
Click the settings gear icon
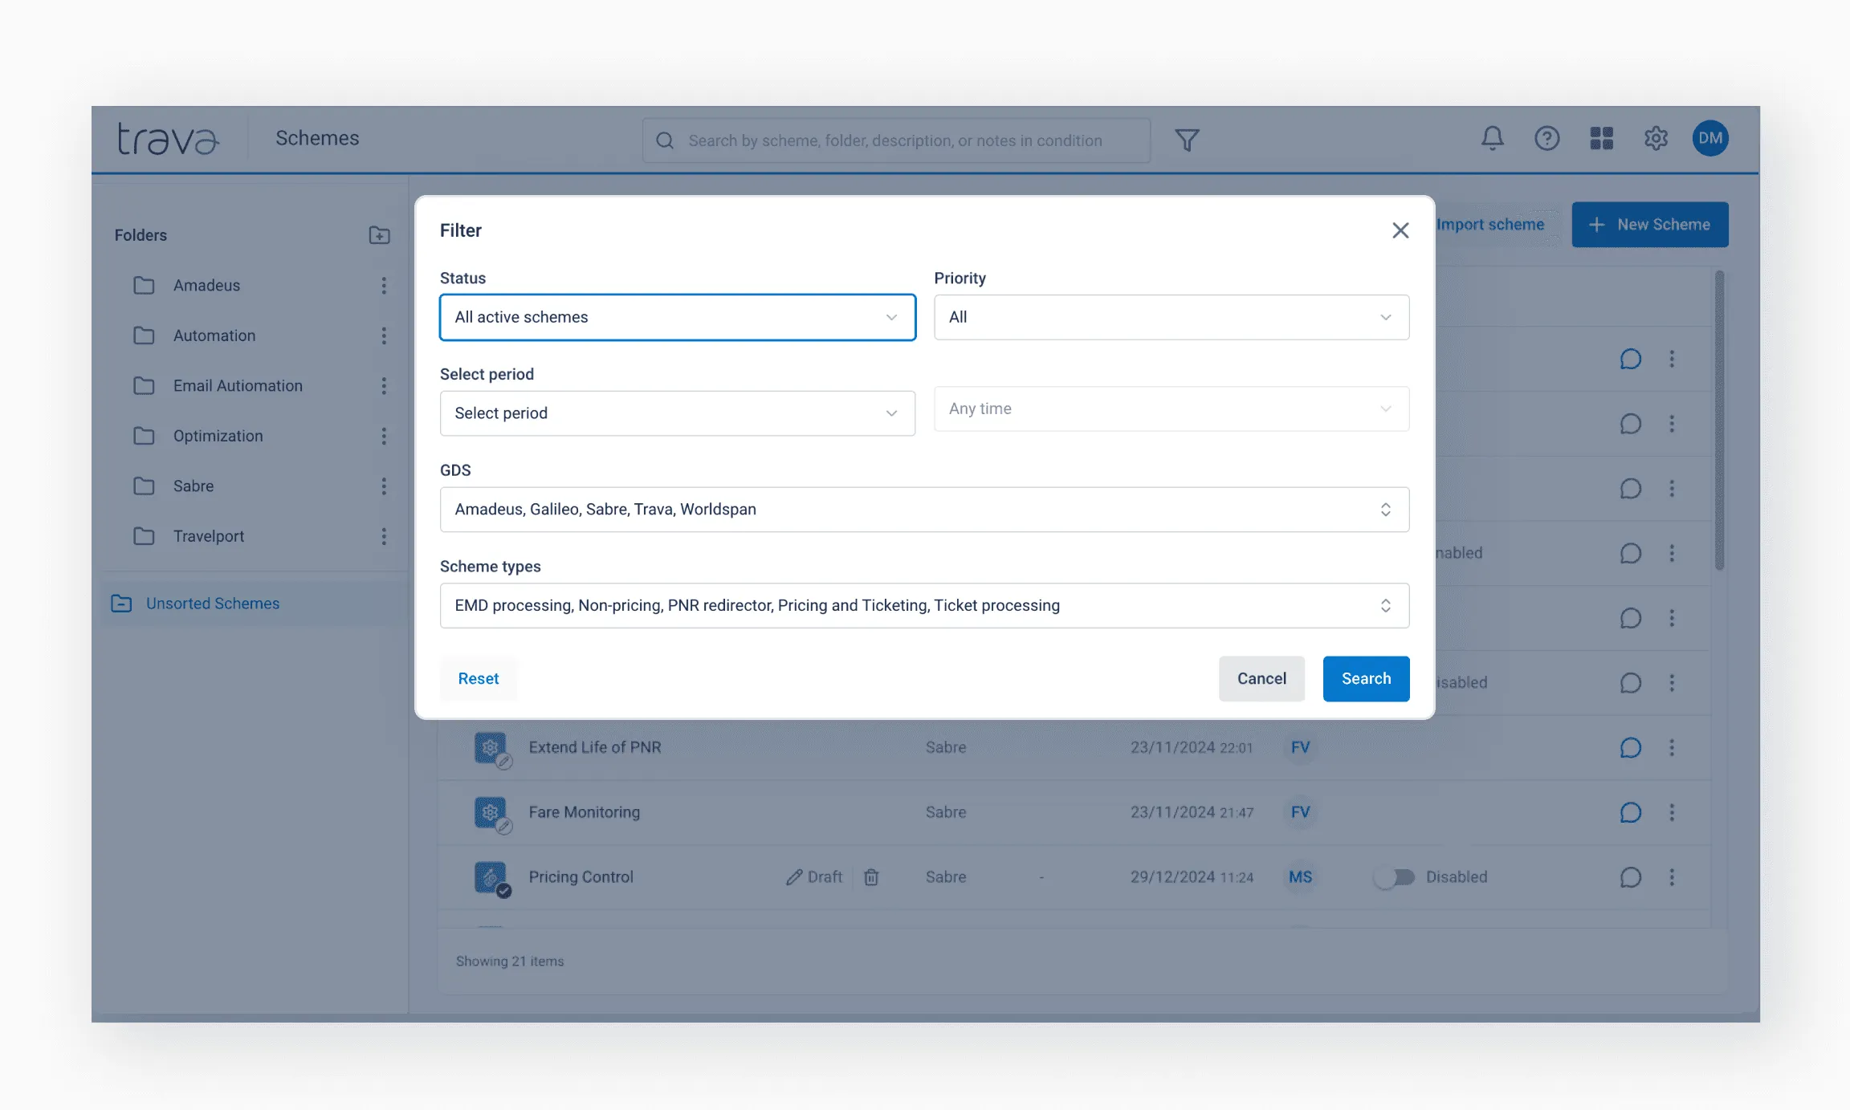click(1656, 138)
